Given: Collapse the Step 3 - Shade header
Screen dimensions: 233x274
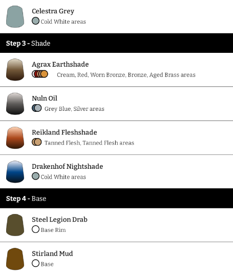Looking at the screenshot, I should point(117,43).
